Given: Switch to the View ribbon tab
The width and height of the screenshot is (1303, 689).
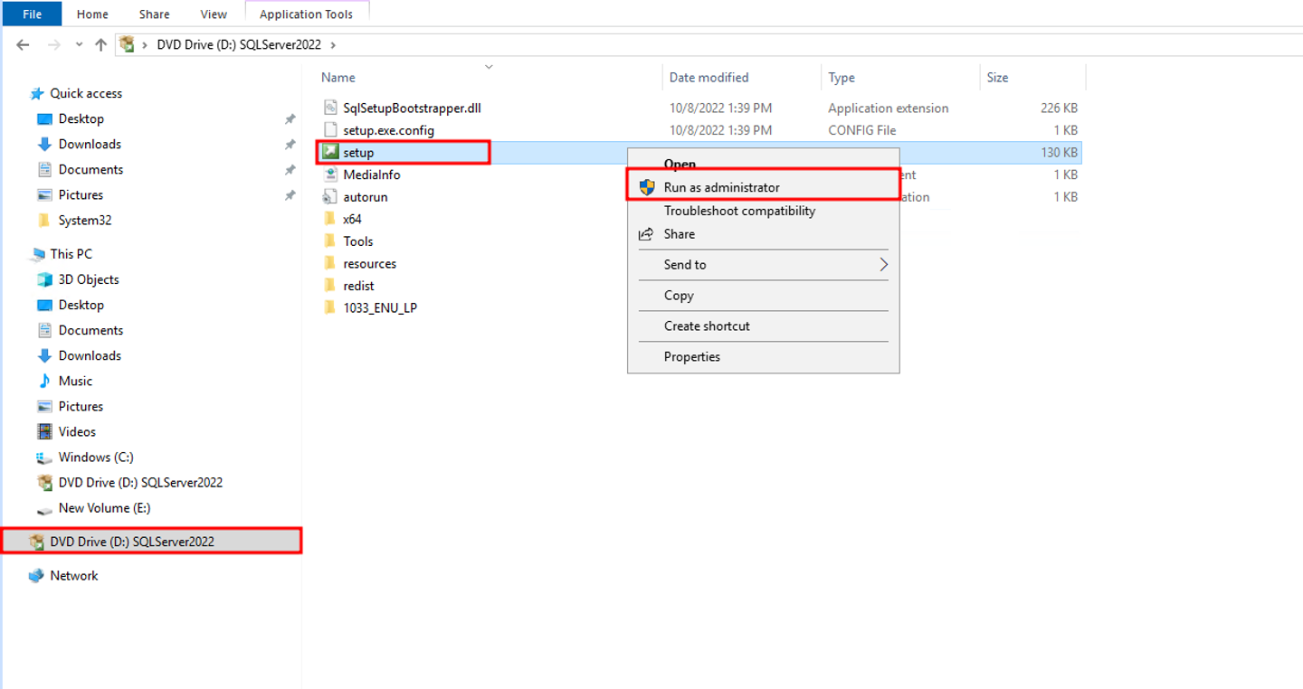Looking at the screenshot, I should pos(214,14).
